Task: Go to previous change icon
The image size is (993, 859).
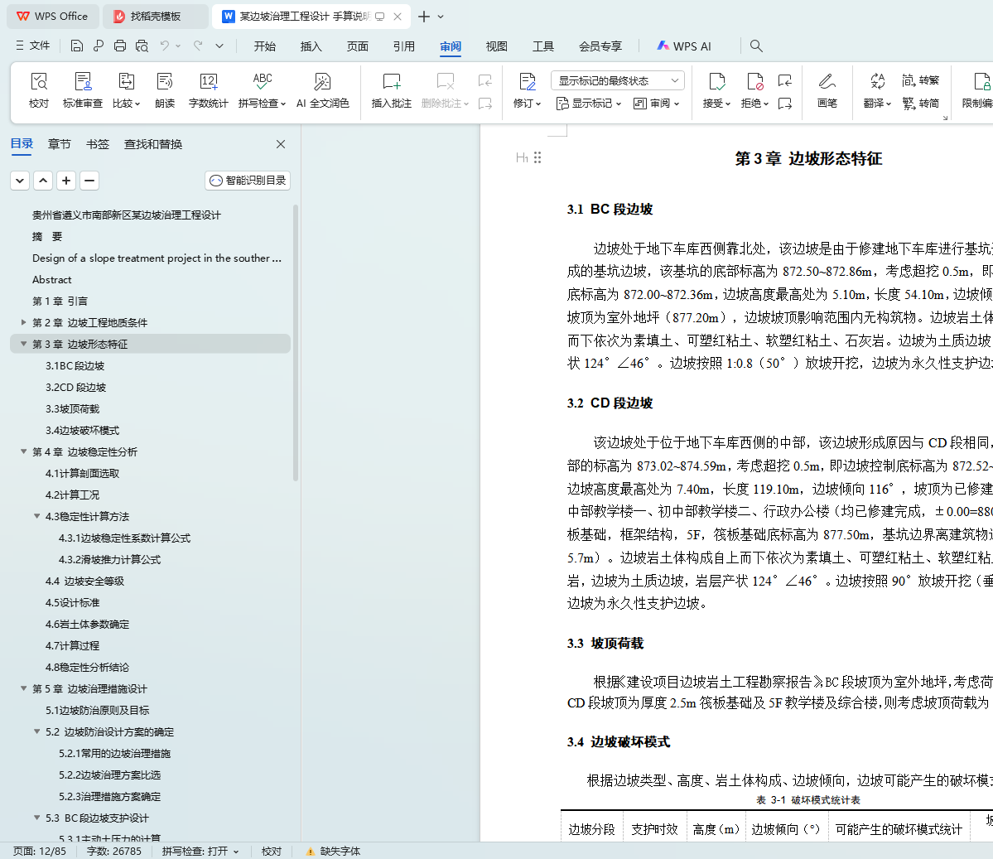Action: click(x=785, y=80)
